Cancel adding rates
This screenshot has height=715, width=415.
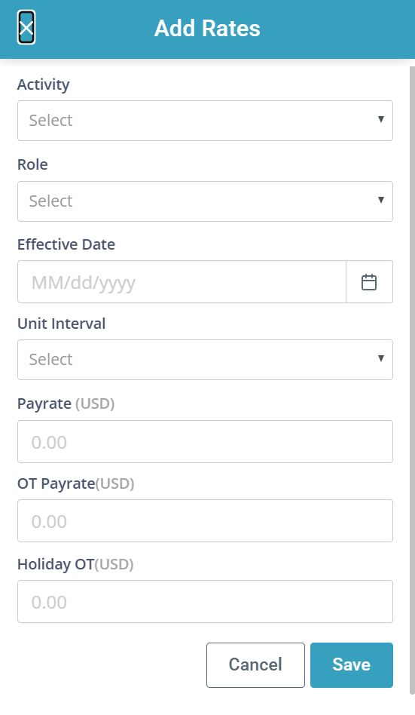click(255, 664)
